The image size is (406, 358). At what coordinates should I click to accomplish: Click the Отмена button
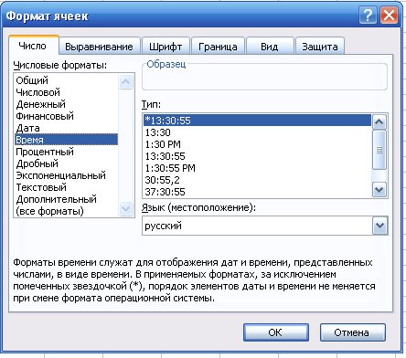coord(353,332)
